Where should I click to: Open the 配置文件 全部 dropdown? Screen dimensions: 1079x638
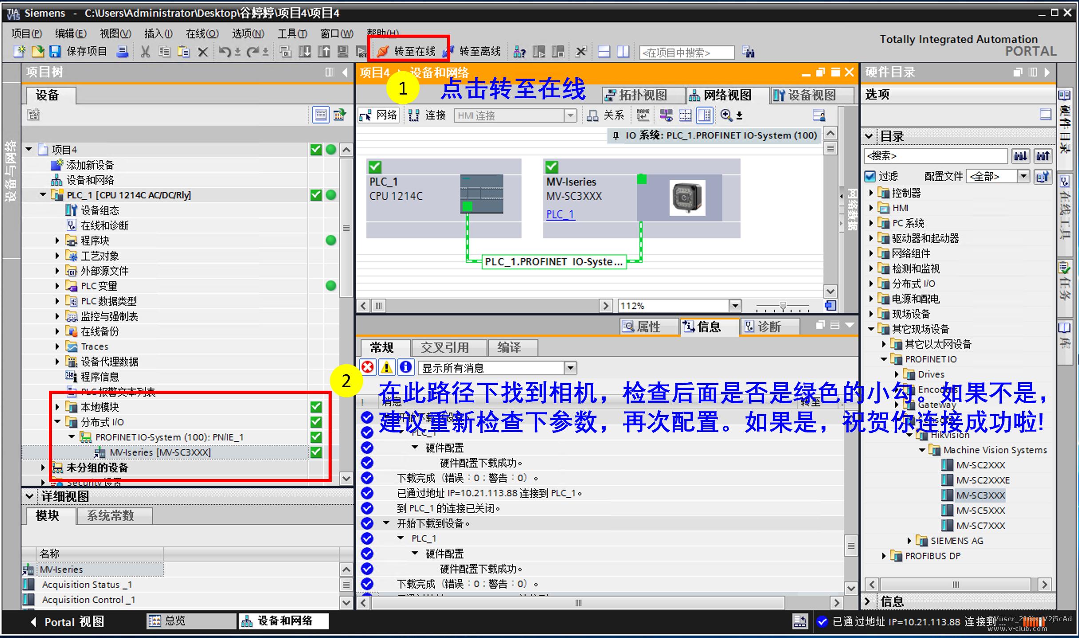click(x=1023, y=176)
